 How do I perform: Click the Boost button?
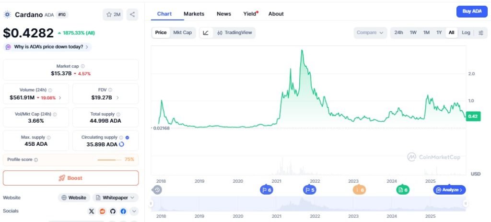tap(71, 178)
